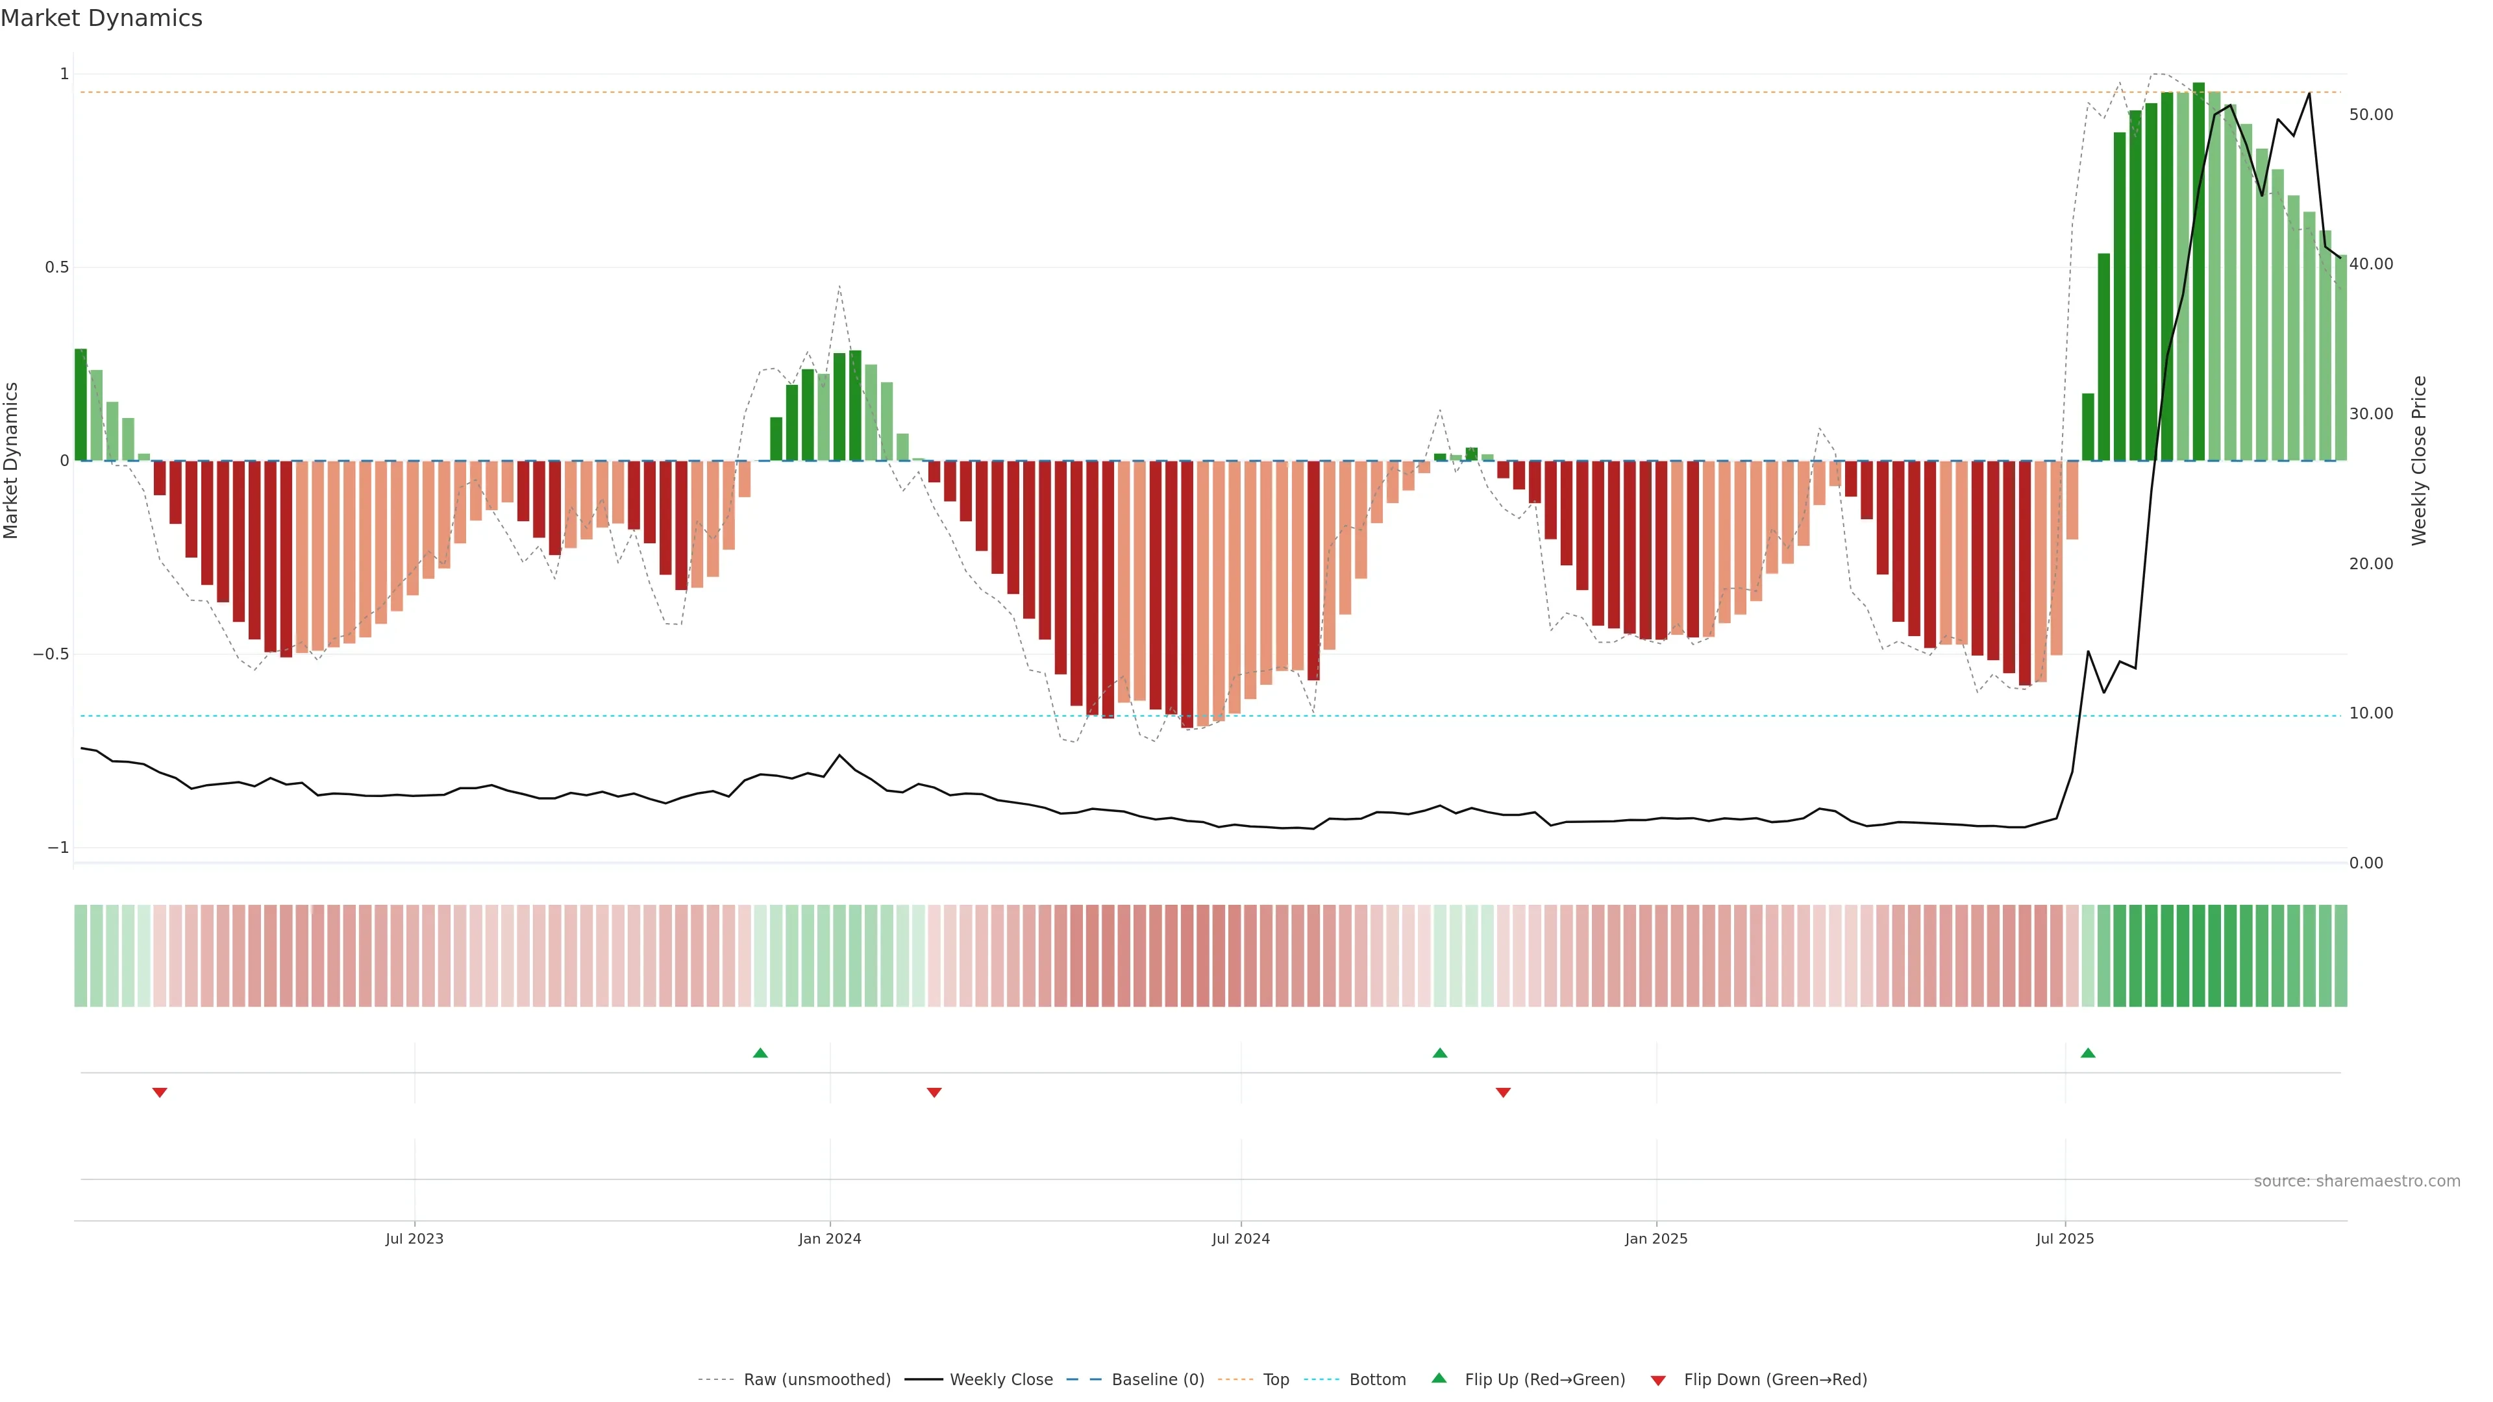This screenshot has width=2493, height=1402.
Task: Click the Jan 2025 x-axis label
Action: 1656,1238
